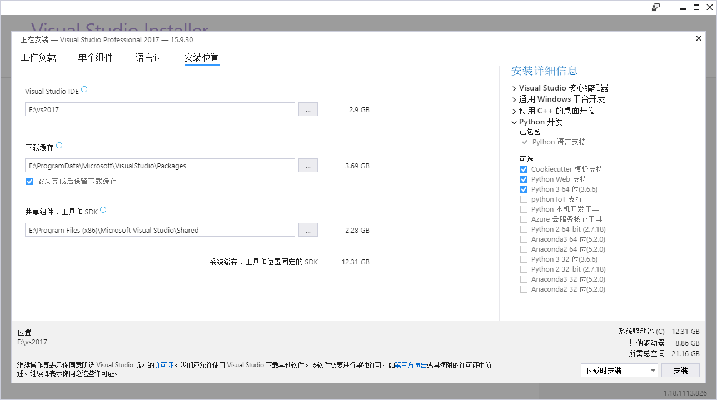Edit the download cache Packages path field

(160, 166)
